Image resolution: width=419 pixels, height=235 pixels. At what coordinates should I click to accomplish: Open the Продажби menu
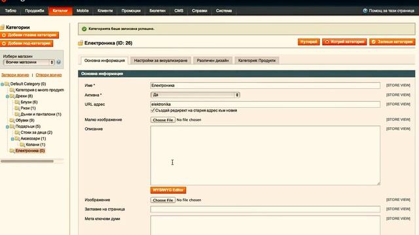[x=35, y=10]
